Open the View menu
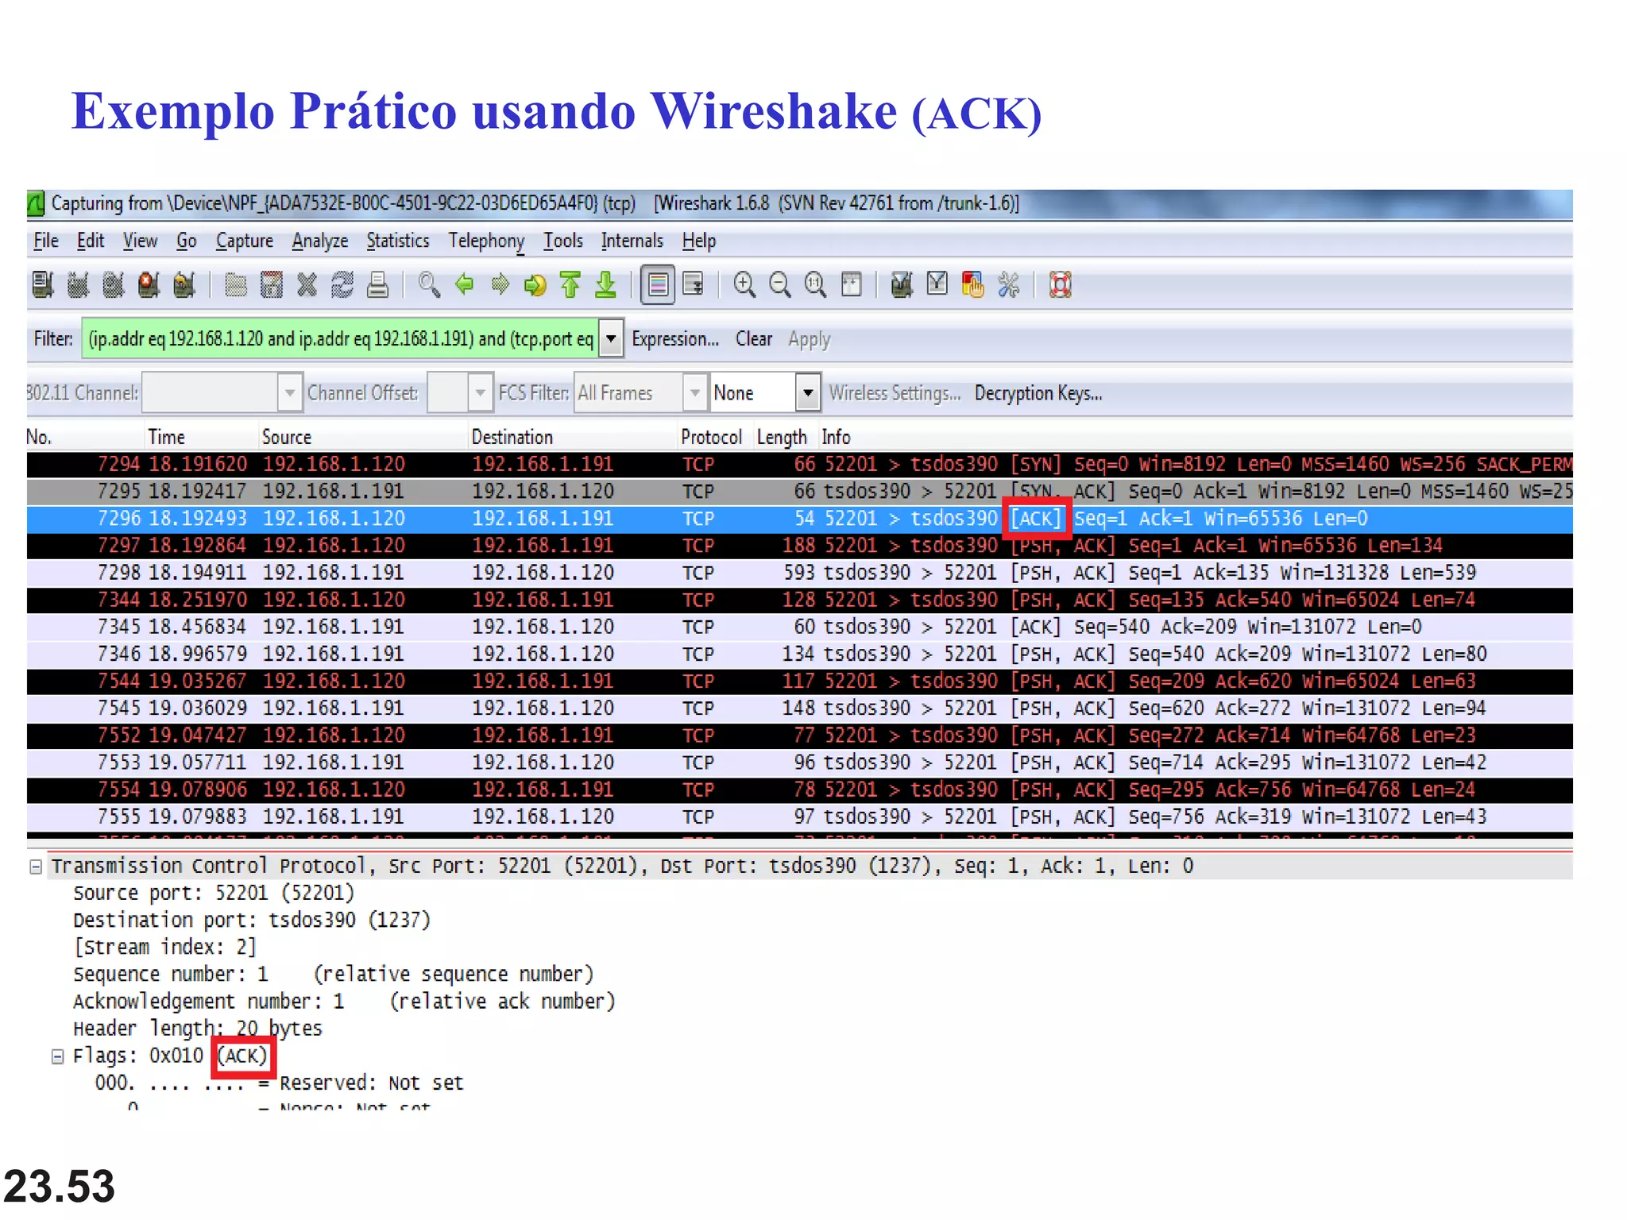 [x=140, y=241]
